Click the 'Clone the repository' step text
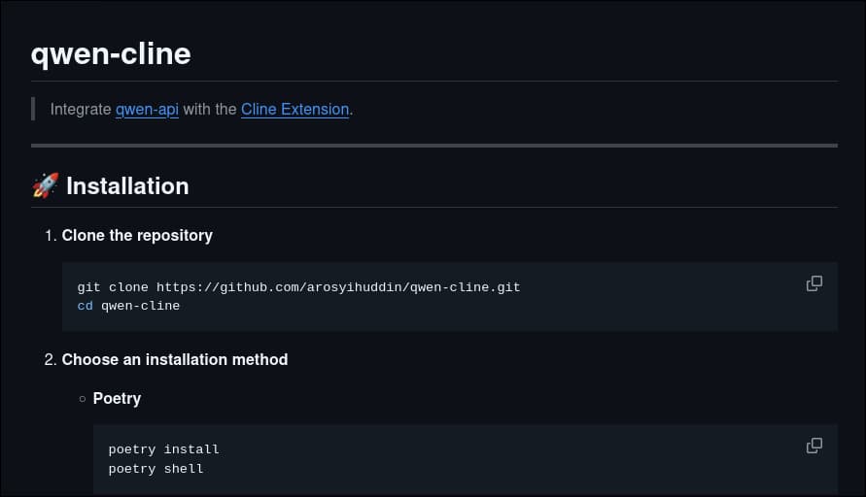The height and width of the screenshot is (497, 866). click(137, 235)
